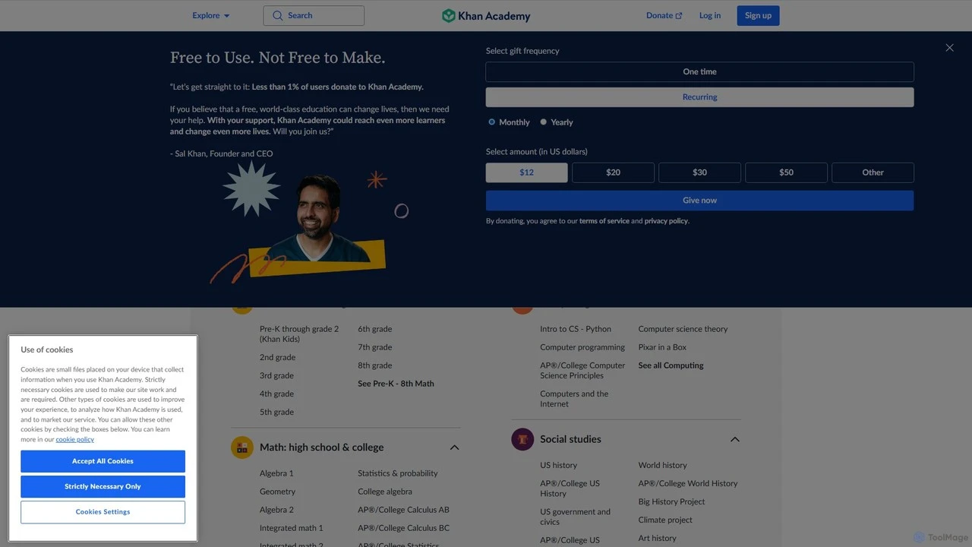Click Accept All Cookies
The height and width of the screenshot is (547, 972).
pyautogui.click(x=103, y=461)
